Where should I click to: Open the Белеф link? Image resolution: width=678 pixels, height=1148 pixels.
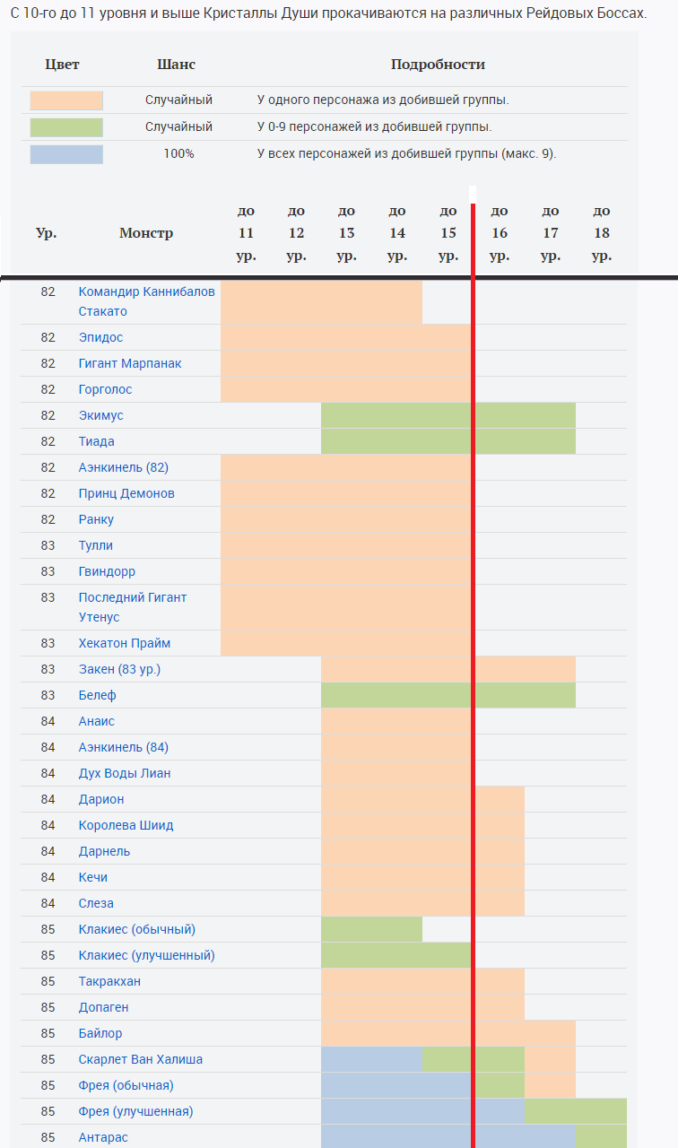click(98, 695)
